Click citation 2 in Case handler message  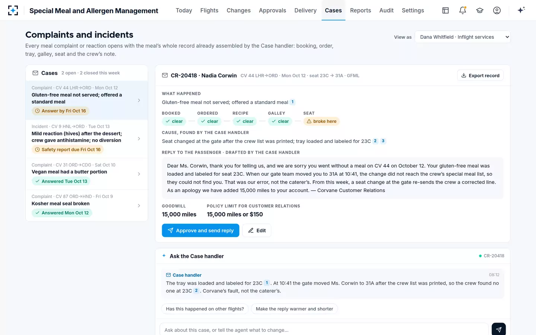(x=196, y=291)
